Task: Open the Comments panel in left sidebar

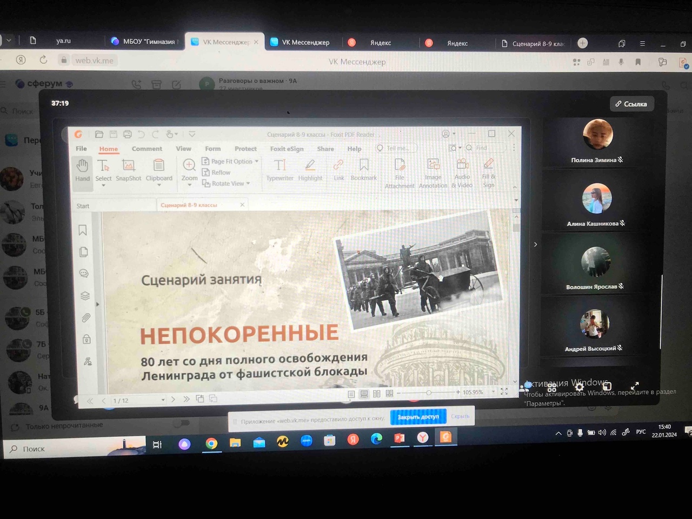Action: (84, 274)
